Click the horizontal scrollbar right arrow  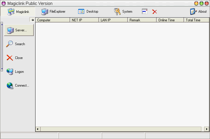click(x=206, y=129)
